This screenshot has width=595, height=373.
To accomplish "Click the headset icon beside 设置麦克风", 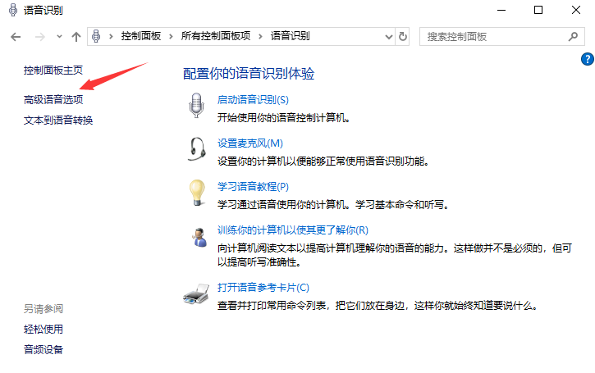I will pyautogui.click(x=196, y=149).
